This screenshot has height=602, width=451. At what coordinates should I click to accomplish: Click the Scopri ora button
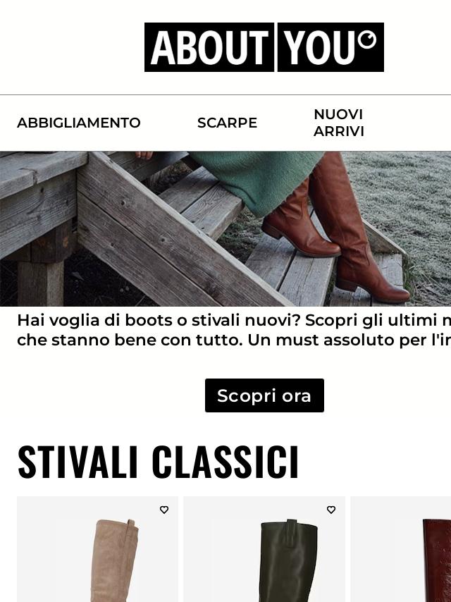264,395
